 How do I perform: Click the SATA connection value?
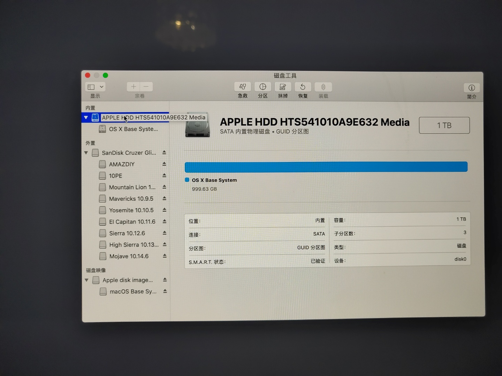point(319,234)
